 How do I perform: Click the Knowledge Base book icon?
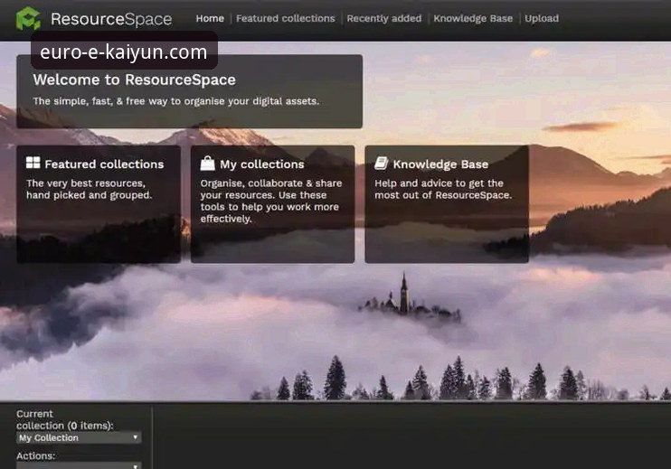pyautogui.click(x=382, y=163)
